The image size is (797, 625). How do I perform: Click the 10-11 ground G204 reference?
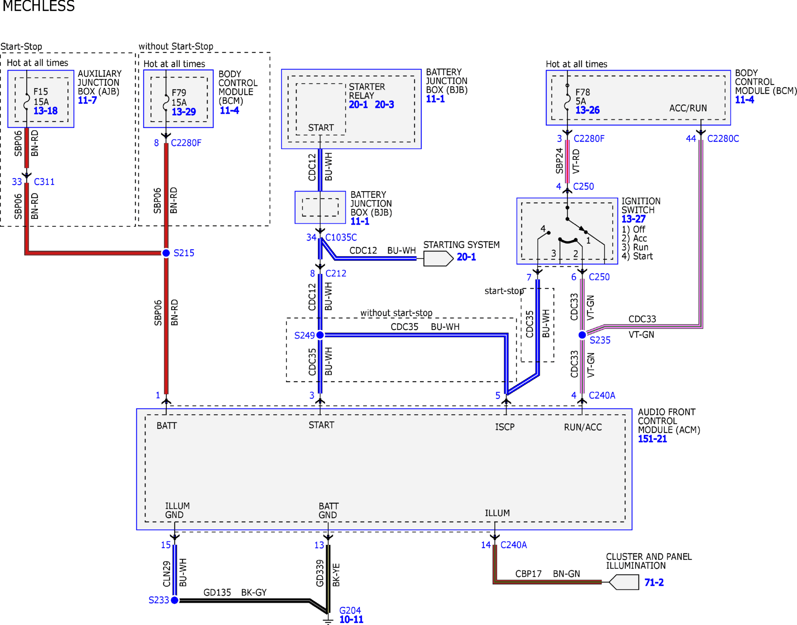[351, 619]
